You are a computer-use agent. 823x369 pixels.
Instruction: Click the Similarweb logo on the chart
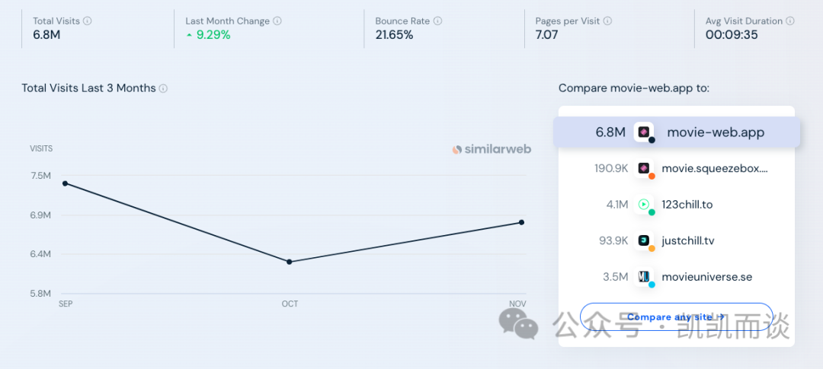(492, 150)
